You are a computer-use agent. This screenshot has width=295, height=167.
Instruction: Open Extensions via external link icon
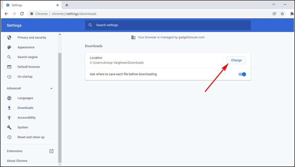(51, 151)
